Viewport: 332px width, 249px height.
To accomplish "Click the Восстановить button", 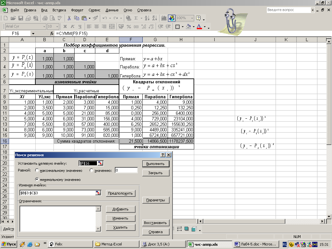I will (156, 223).
